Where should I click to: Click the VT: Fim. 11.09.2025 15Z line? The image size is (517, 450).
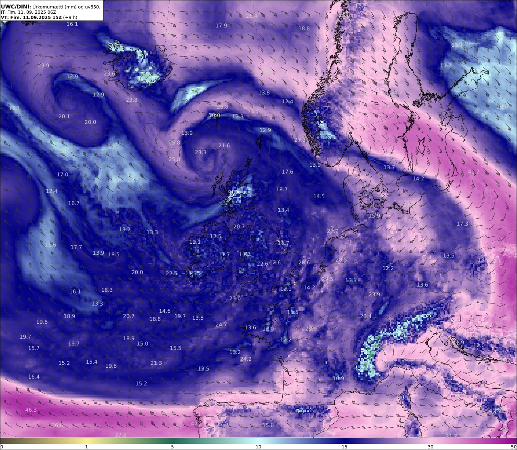[x=31, y=17]
